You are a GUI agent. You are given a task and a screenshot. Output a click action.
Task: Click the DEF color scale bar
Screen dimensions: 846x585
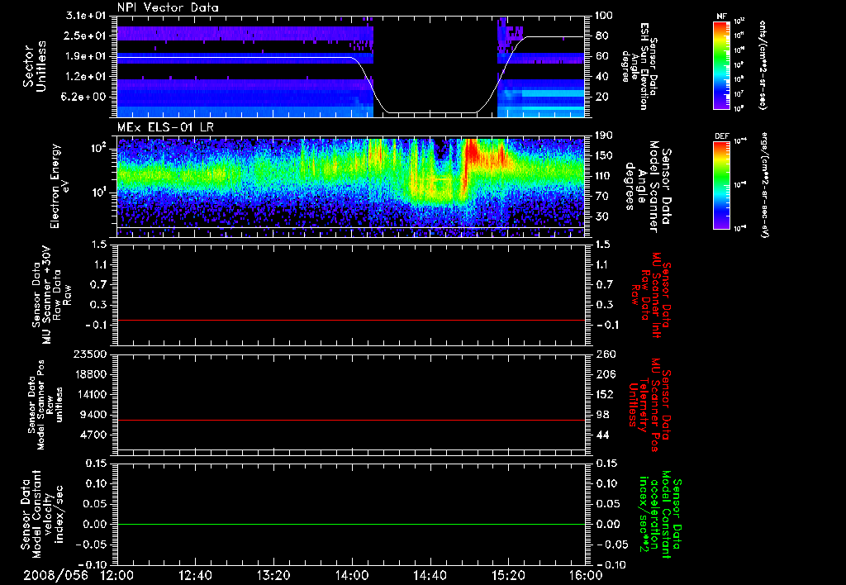[722, 185]
